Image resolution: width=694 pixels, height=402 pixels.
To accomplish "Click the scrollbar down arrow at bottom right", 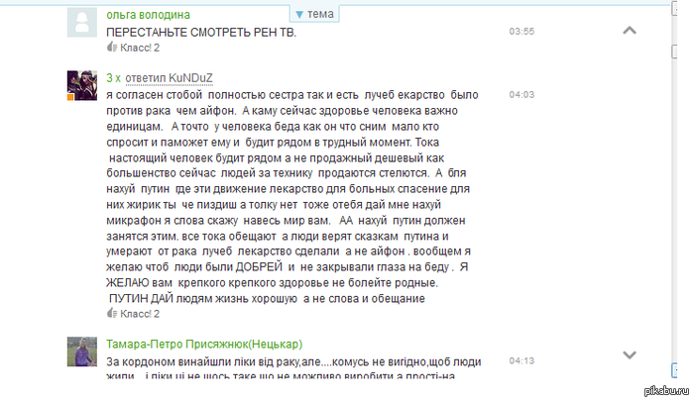I will [x=674, y=370].
